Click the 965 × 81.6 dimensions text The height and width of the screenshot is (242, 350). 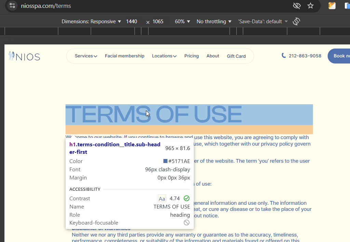[178, 148]
